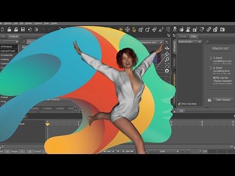Viewport: 235px width, 176px height.
Task: Select the Spot Render camera tool
Action: [x=195, y=29]
